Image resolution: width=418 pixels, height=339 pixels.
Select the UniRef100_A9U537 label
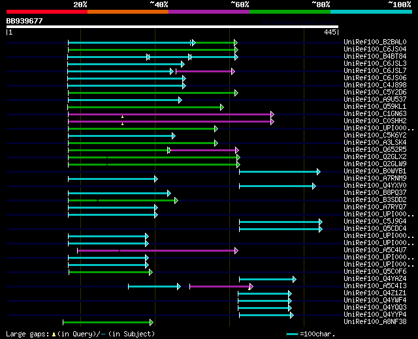pos(375,99)
